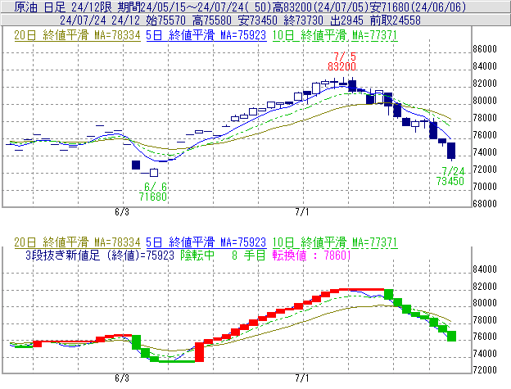This screenshot has height=389, width=511.
Task: Click the green 7/24 73450 low label
Action: (450, 176)
